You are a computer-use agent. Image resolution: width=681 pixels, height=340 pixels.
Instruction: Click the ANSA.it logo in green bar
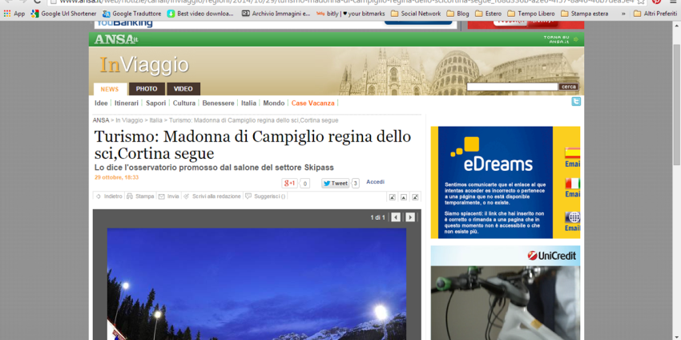pos(116,39)
